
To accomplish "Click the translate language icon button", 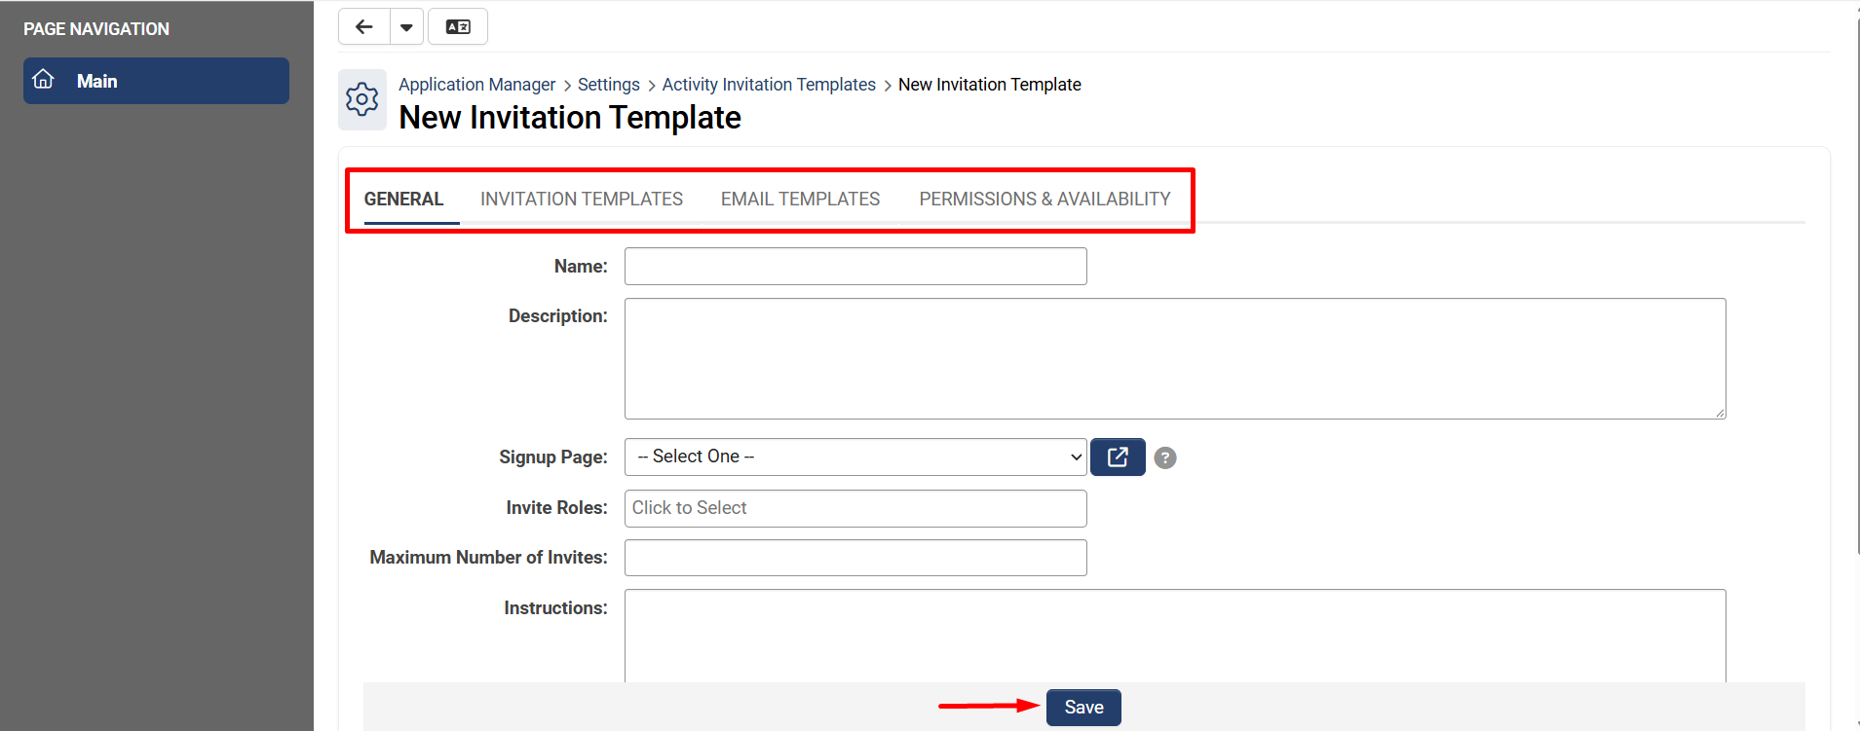I will click(458, 27).
